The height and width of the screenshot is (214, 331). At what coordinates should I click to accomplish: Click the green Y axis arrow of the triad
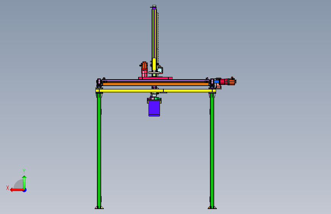[x=24, y=182]
